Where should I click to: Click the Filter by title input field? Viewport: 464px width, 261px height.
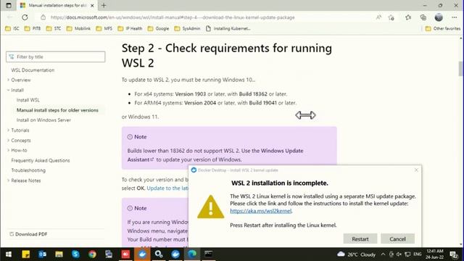point(55,57)
